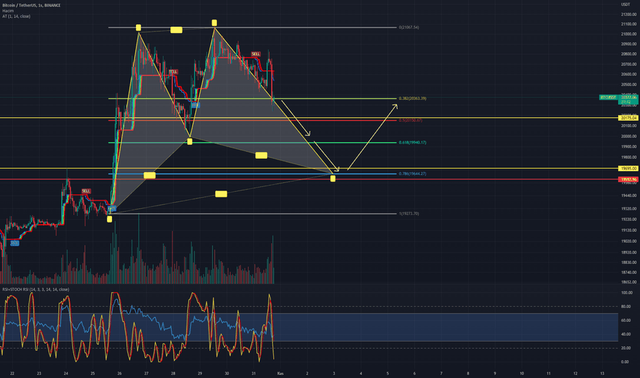640x378 pixels.
Task: Click the Fibonacci label 0.382(20363.39)
Action: pos(412,98)
